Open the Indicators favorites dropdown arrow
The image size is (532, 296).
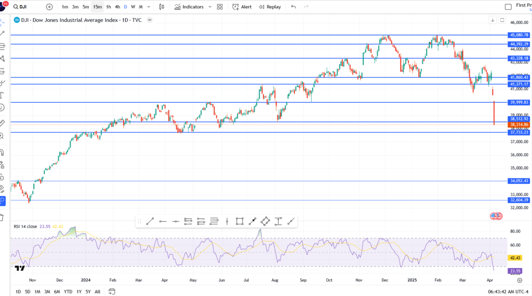pyautogui.click(x=210, y=7)
